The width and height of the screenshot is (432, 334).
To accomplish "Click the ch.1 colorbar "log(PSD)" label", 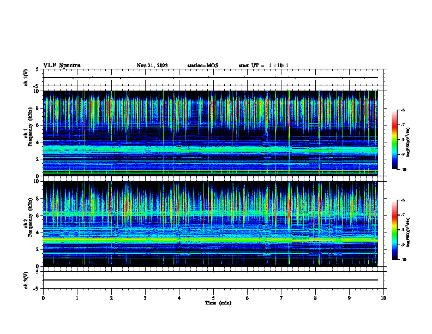I will click(408, 142).
